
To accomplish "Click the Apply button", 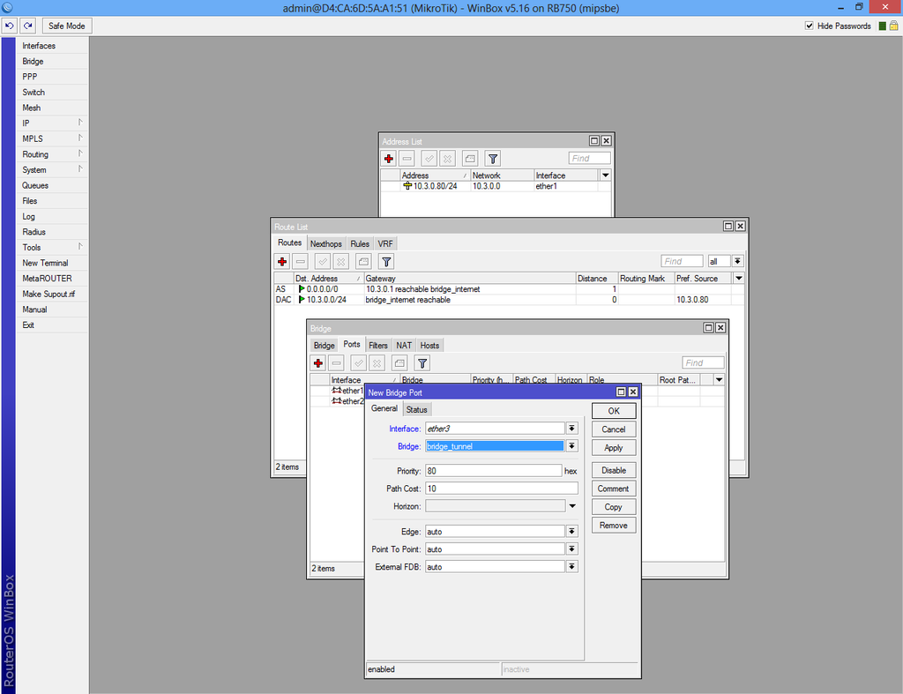I will (614, 447).
